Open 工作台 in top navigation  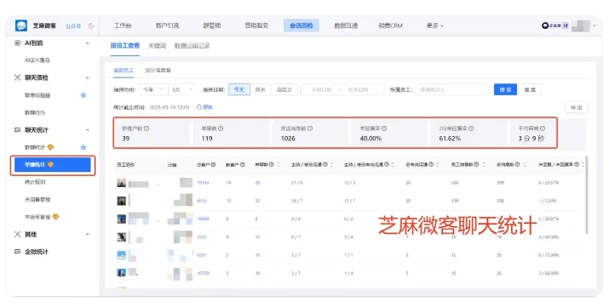123,26
